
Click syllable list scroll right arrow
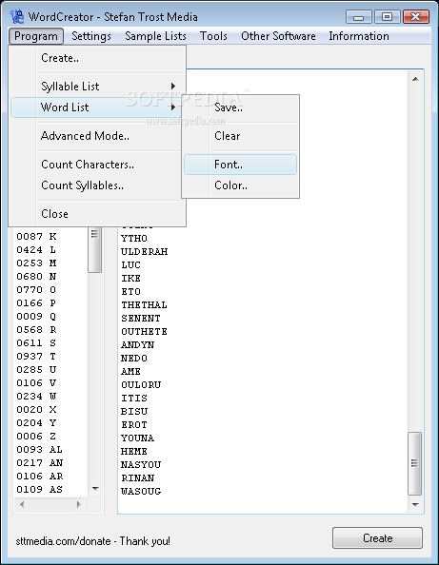[x=79, y=504]
